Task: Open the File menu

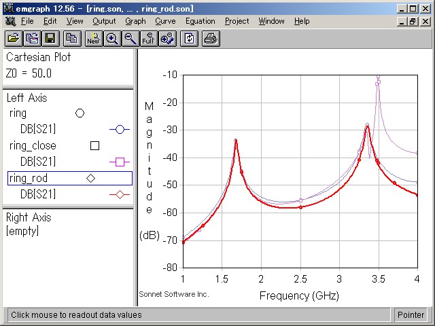Action: point(27,21)
